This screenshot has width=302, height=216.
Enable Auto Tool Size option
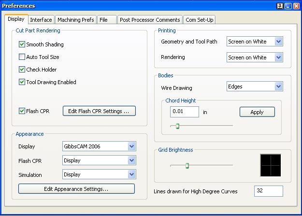tap(22, 57)
